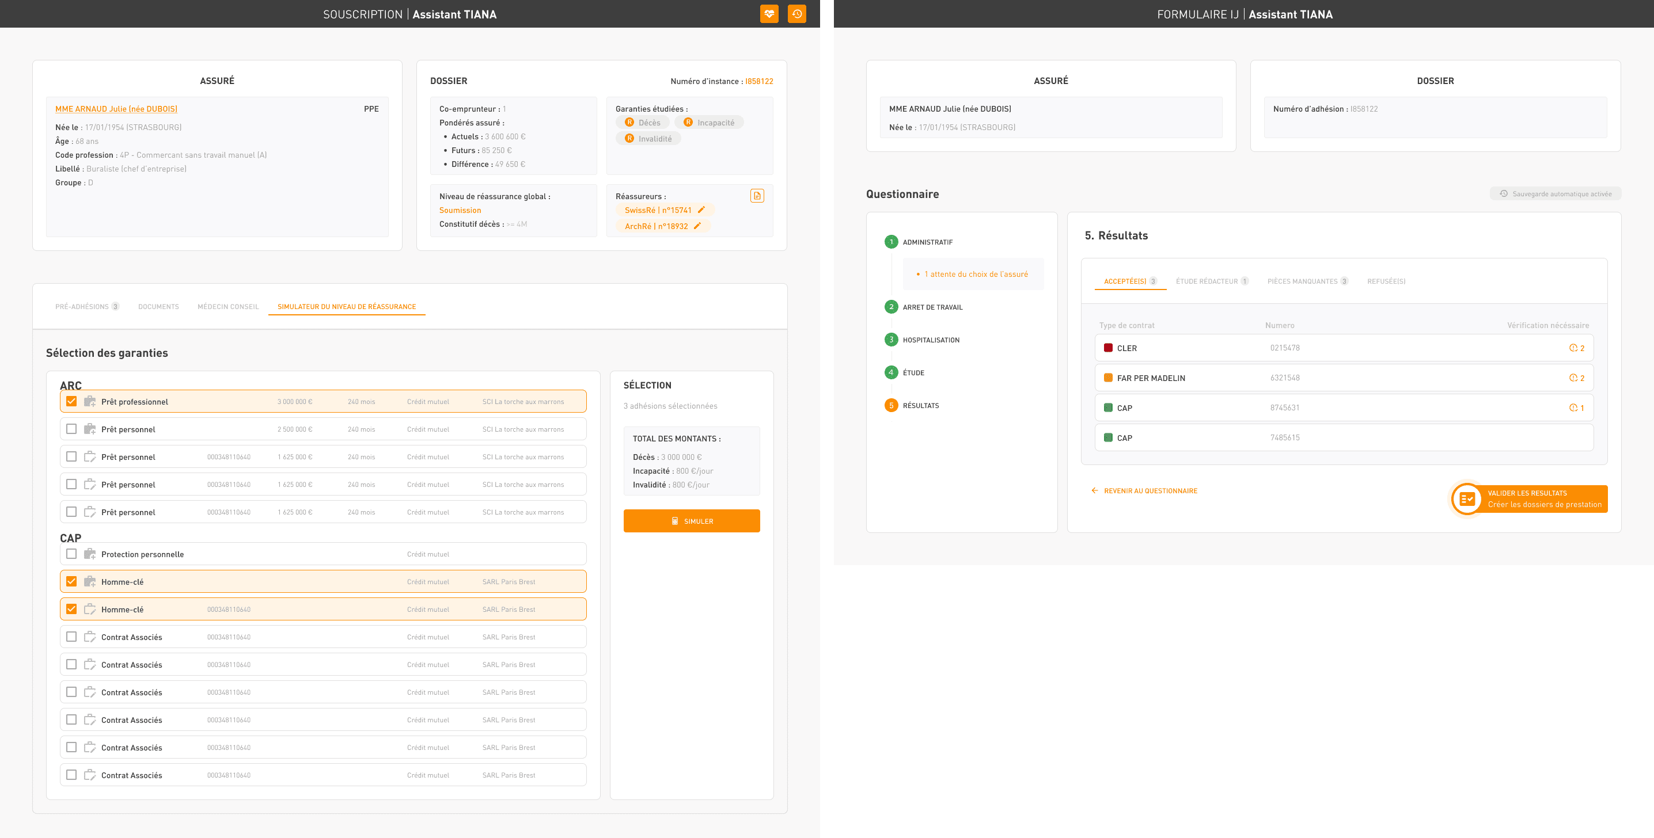Viewport: 1654px width, 838px height.
Task: Edit the ArchRé reinsurer with the pencil icon
Action: [697, 226]
